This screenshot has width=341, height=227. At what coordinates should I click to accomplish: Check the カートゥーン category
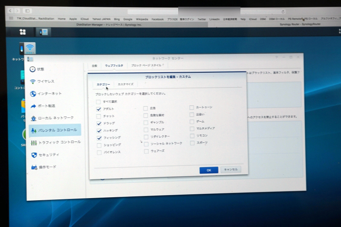(x=191, y=107)
